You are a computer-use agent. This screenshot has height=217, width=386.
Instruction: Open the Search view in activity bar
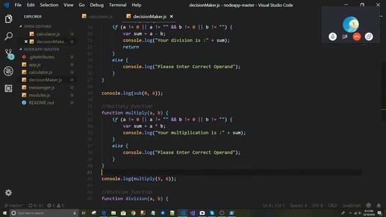click(8, 36)
